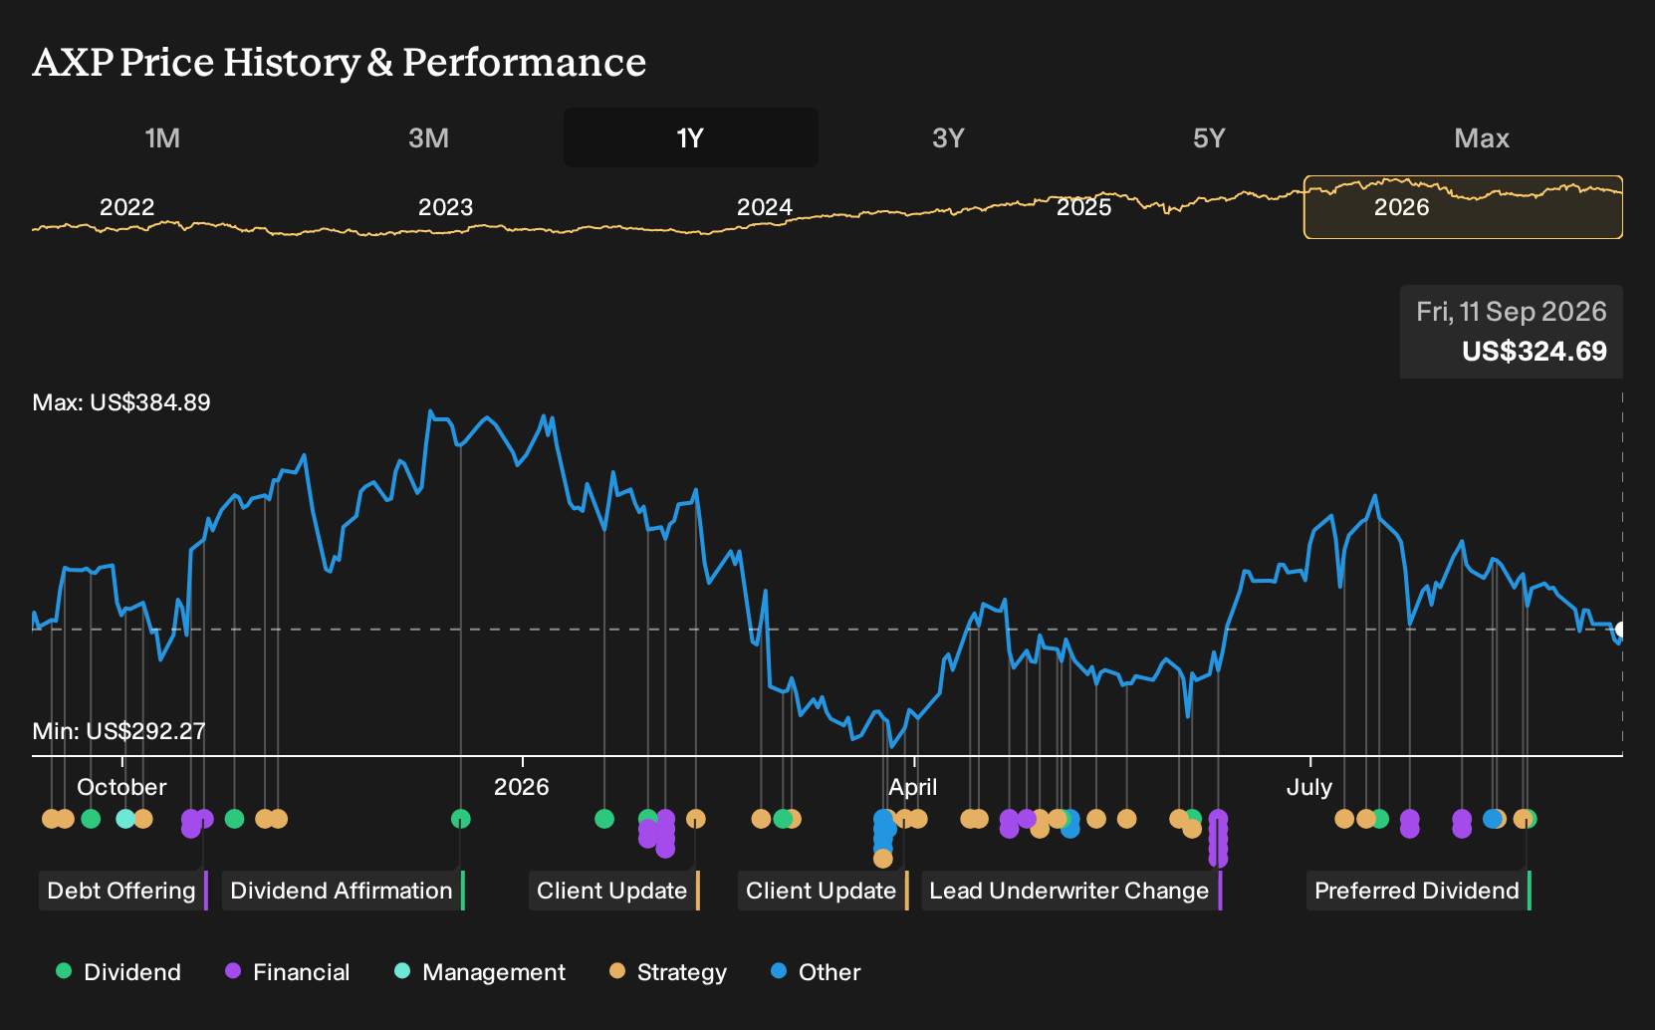
Task: Toggle the Dividend legend filter
Action: pos(118,972)
